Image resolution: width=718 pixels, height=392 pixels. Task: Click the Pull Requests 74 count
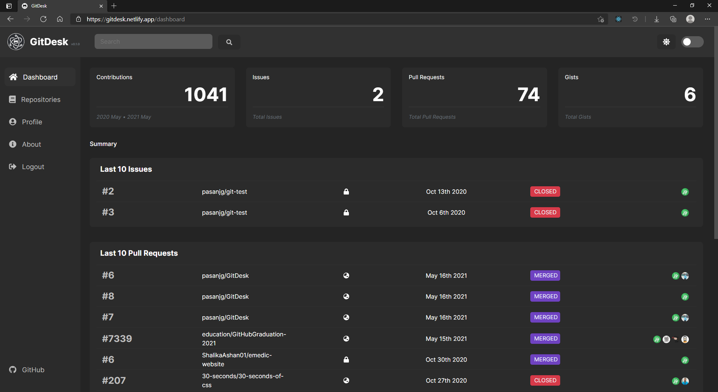tap(528, 94)
